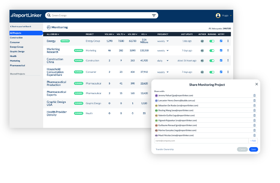
Task: Open Hugo account dropdown arrow
Action: click(x=231, y=16)
